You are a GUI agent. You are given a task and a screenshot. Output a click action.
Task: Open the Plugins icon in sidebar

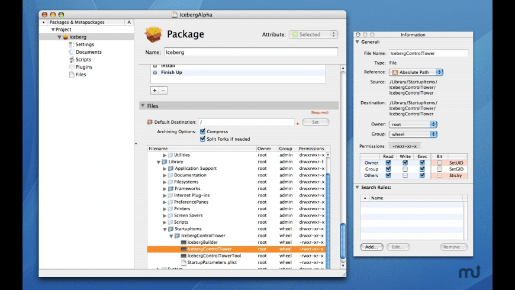[71, 67]
